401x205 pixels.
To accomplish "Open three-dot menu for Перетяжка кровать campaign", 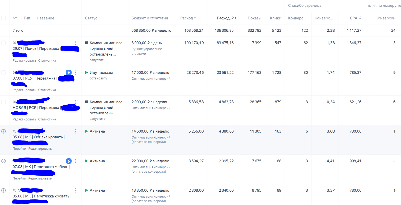I will [x=76, y=190].
